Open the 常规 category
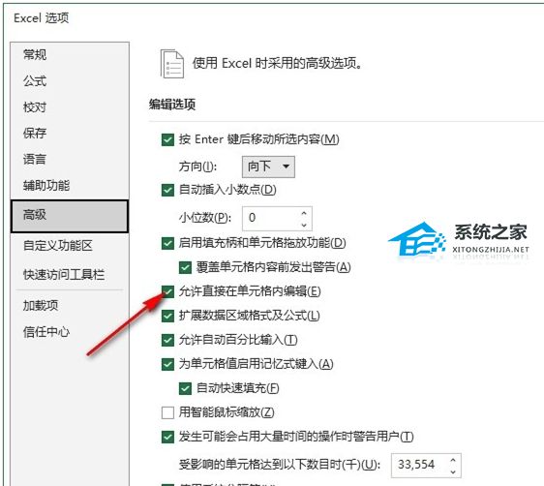 tap(34, 55)
